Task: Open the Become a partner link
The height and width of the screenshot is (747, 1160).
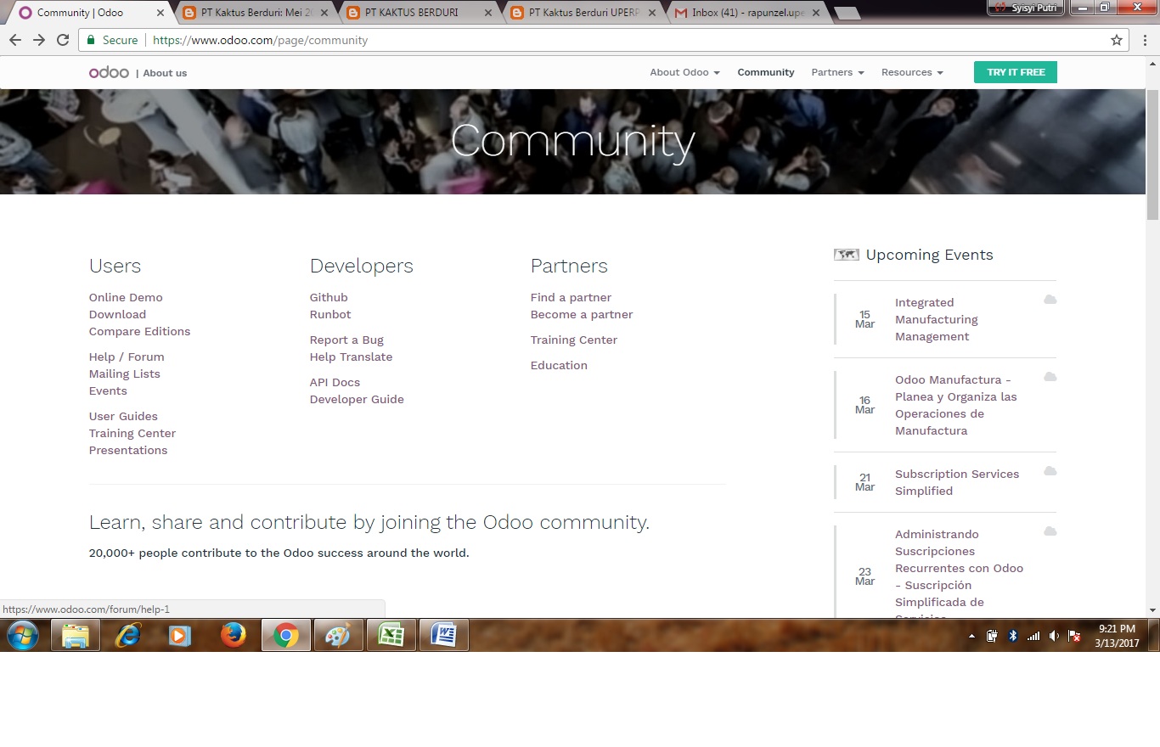Action: click(x=582, y=314)
